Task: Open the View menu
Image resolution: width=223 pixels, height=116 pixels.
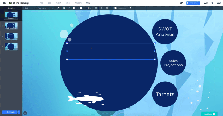Action: coord(68,3)
